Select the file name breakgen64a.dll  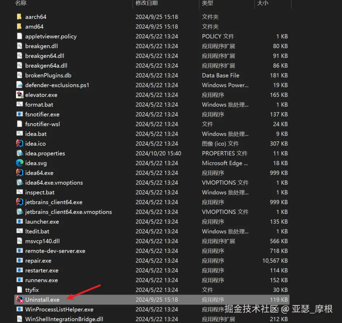click(x=46, y=66)
